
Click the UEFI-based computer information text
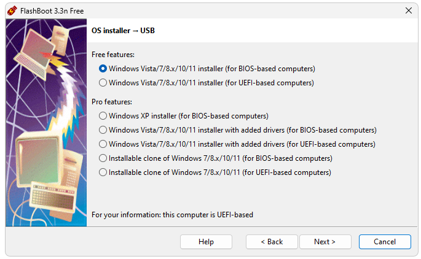coord(172,215)
